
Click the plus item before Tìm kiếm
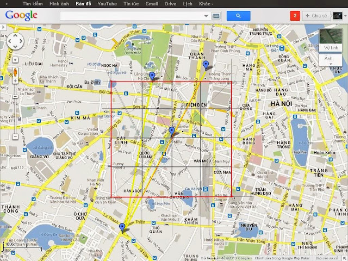pos(7,4)
